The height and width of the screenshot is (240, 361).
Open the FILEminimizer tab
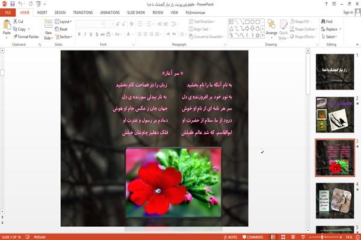click(x=196, y=13)
